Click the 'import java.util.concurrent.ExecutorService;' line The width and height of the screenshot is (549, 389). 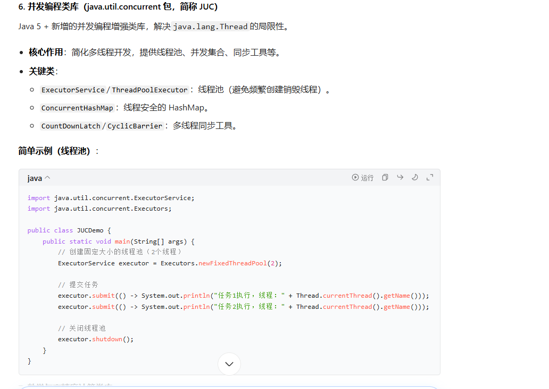[x=111, y=198]
